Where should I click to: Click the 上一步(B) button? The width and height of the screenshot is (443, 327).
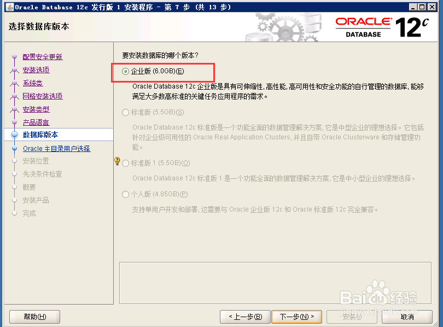244,317
